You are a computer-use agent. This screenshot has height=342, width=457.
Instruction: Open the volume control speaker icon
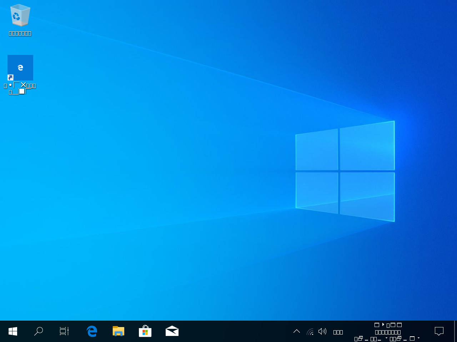(x=322, y=331)
